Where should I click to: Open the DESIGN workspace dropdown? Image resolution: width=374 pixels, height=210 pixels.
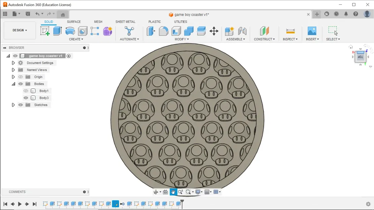coord(20,30)
